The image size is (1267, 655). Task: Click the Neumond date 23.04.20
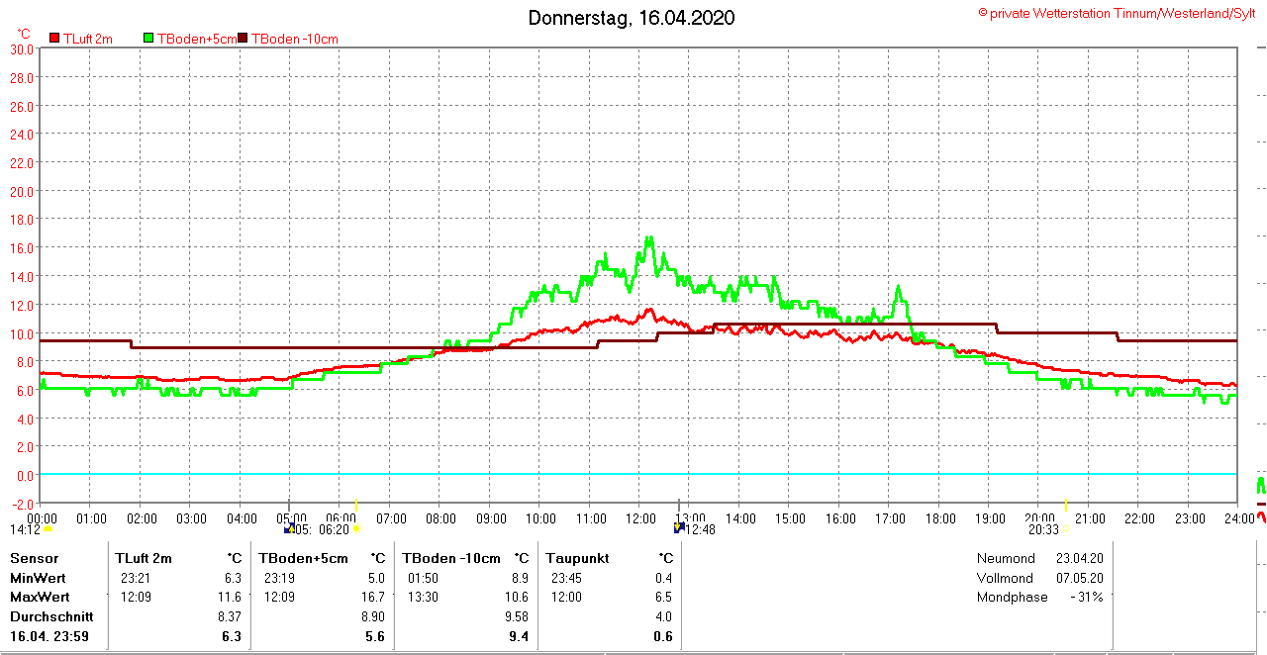click(1081, 558)
